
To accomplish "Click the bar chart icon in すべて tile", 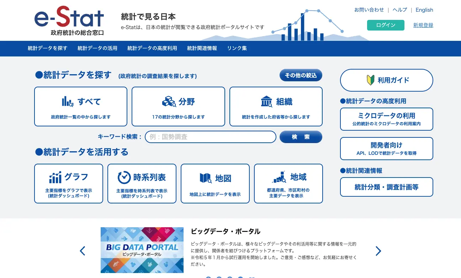I will tap(68, 102).
